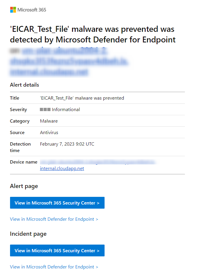Open Incident page in Microsoft 365 Security Center

click(57, 250)
